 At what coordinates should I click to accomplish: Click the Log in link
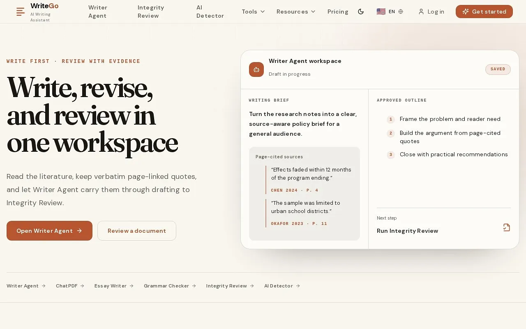coord(431,12)
